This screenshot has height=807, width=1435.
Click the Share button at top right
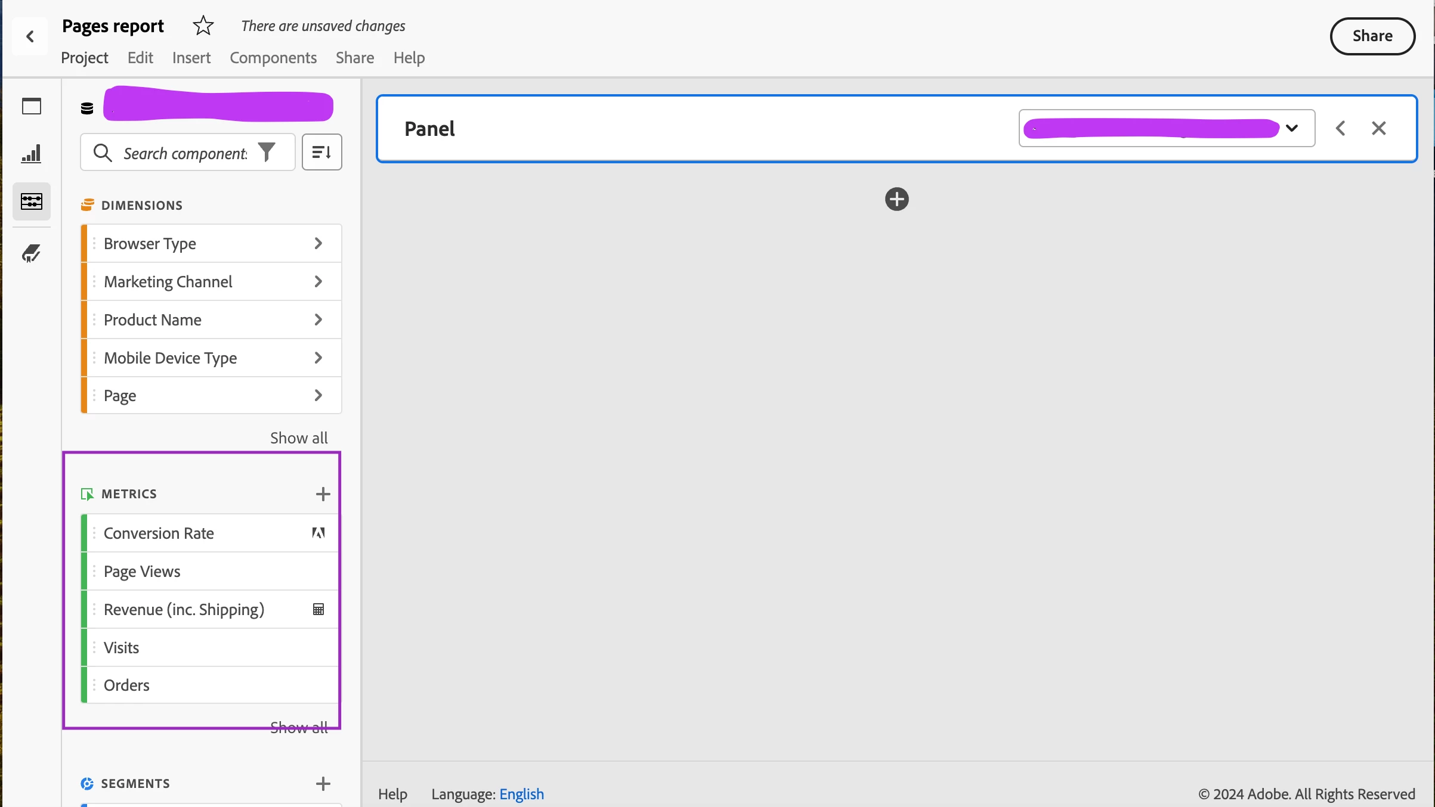click(x=1372, y=36)
